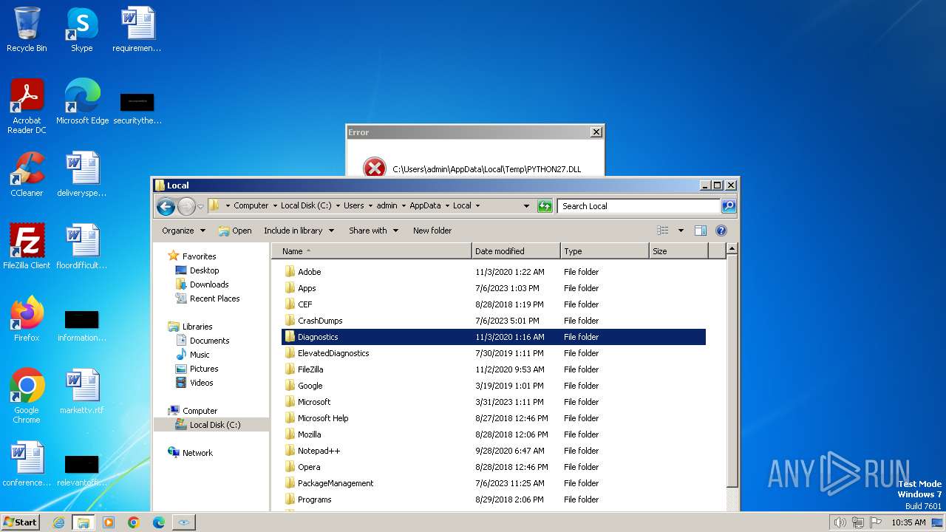Open the views options dropdown arrow
The width and height of the screenshot is (946, 532).
[681, 231]
